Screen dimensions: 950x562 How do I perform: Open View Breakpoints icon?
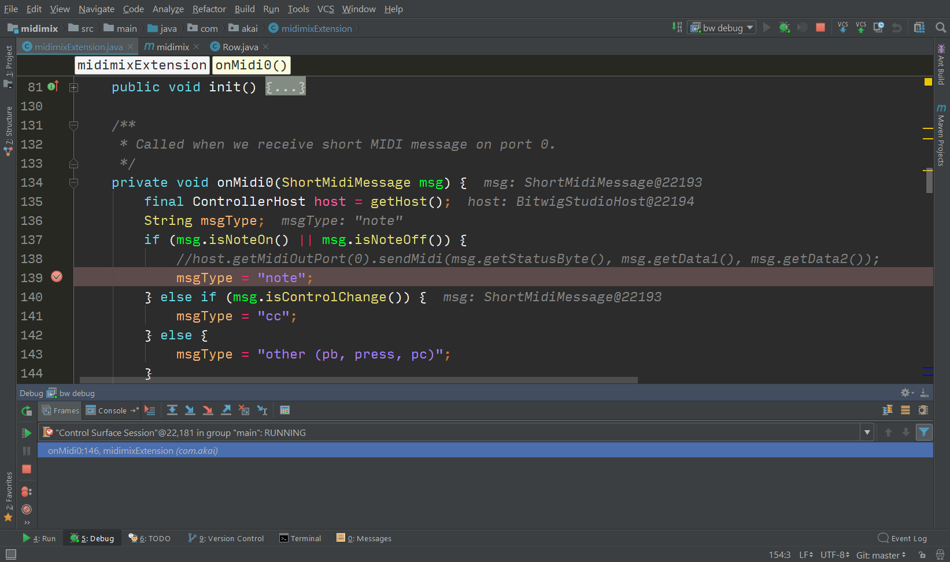27,491
